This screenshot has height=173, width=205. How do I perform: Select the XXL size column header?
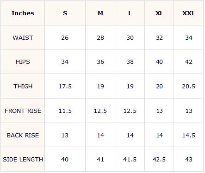click(189, 13)
